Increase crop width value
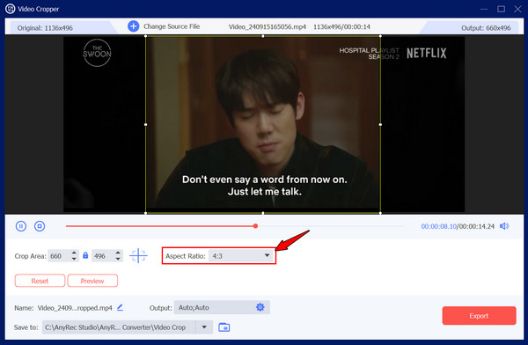Viewport: 528px width, 345px height. pos(74,253)
